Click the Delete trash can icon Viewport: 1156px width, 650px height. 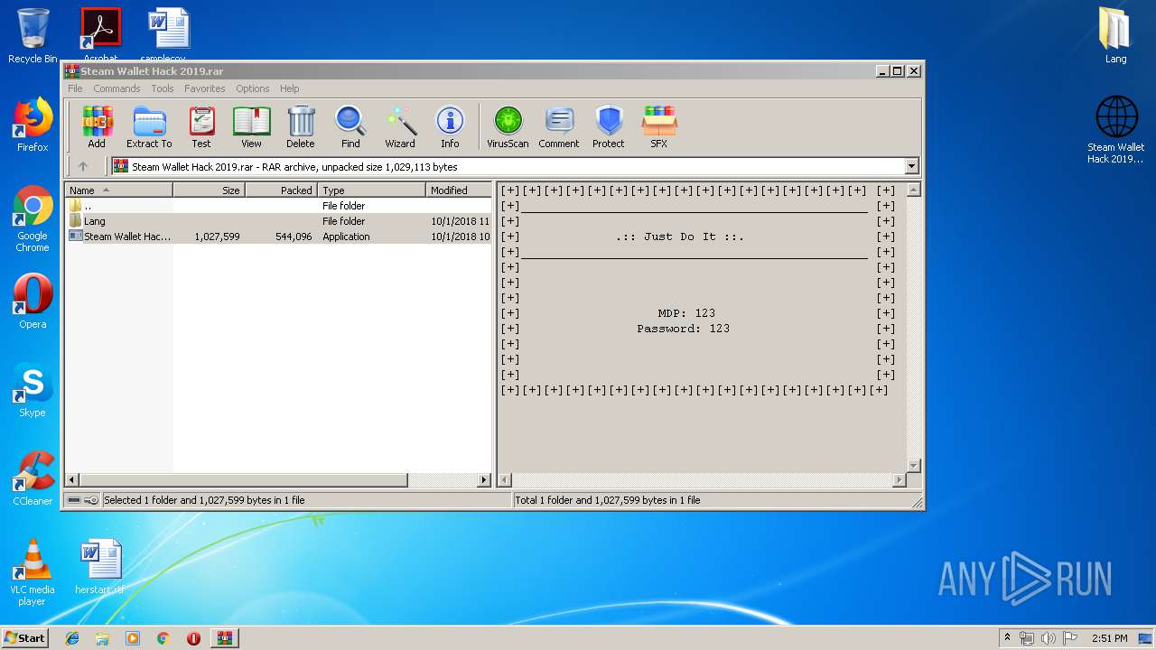point(301,126)
